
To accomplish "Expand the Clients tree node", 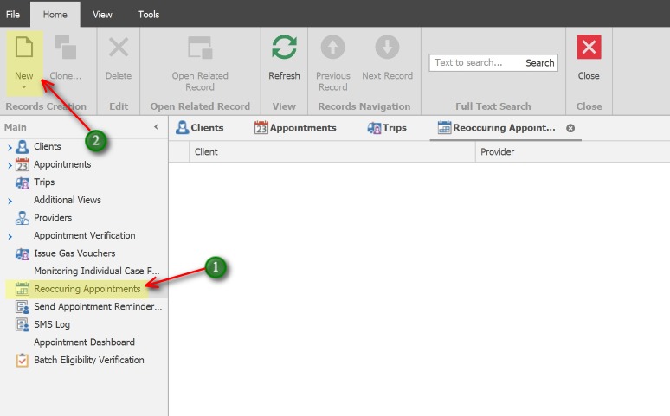I will [x=10, y=147].
